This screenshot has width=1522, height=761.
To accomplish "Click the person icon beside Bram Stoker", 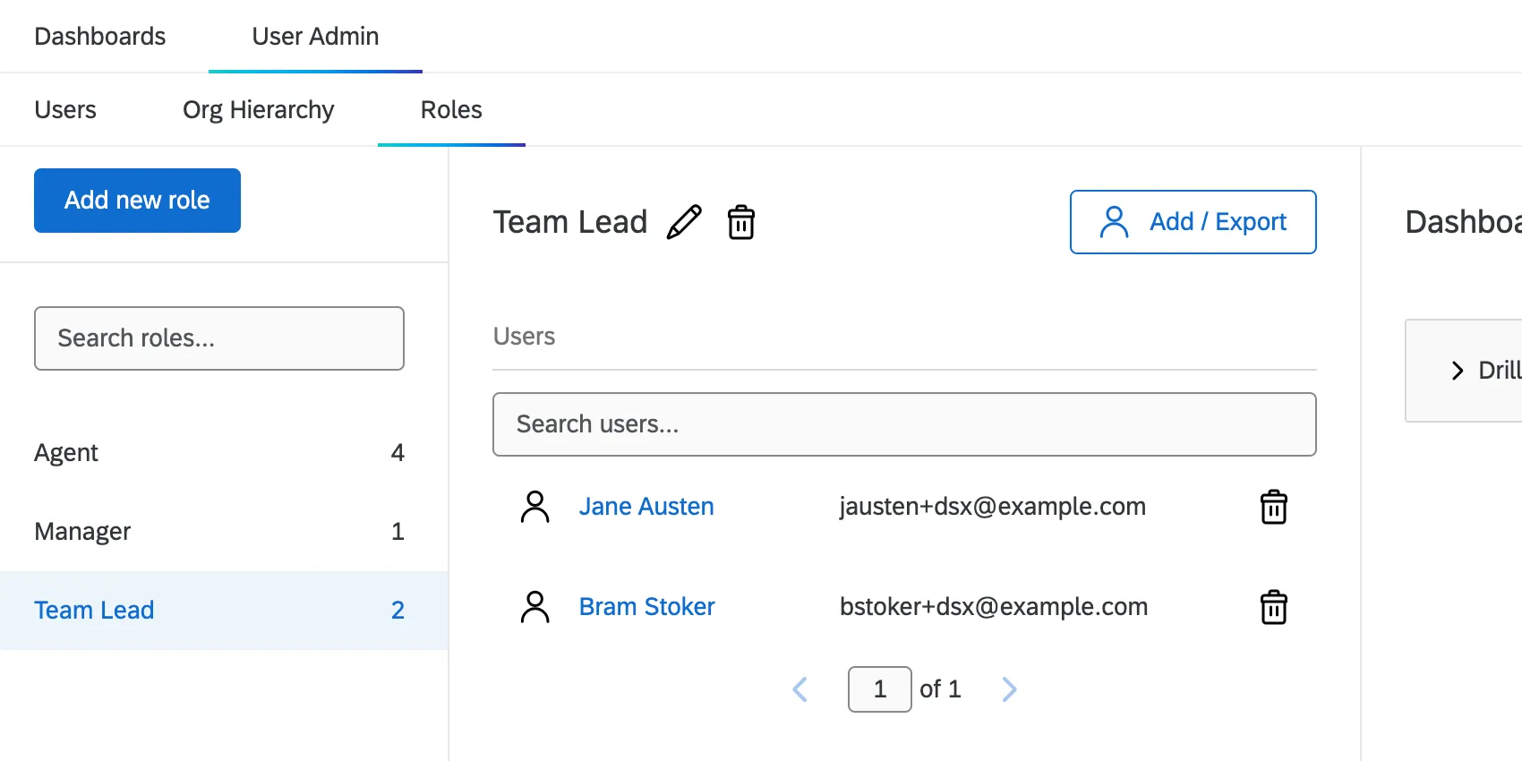I will (535, 607).
